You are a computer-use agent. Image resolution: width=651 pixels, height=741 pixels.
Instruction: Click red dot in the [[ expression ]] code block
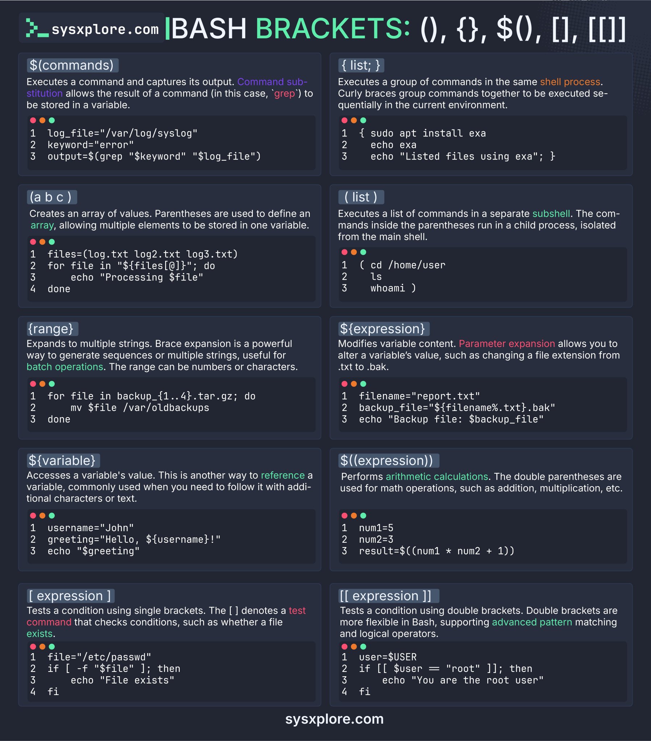click(x=344, y=646)
